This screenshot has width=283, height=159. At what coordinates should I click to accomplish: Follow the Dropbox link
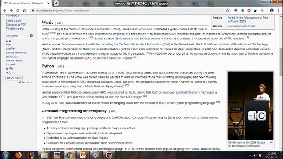[x=127, y=58]
